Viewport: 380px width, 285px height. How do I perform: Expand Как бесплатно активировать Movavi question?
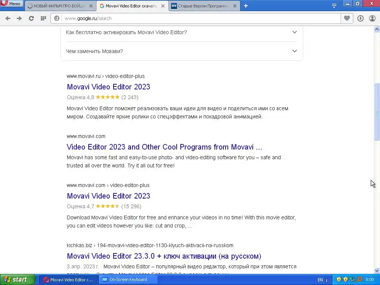[x=181, y=32]
